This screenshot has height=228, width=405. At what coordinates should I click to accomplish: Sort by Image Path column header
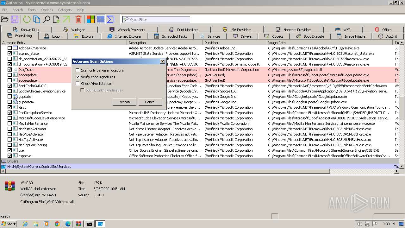(x=330, y=43)
